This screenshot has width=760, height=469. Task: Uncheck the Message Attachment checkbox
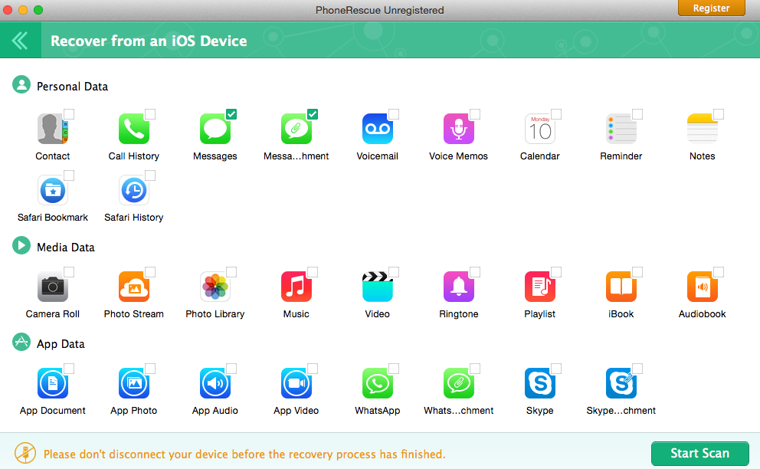pyautogui.click(x=313, y=114)
